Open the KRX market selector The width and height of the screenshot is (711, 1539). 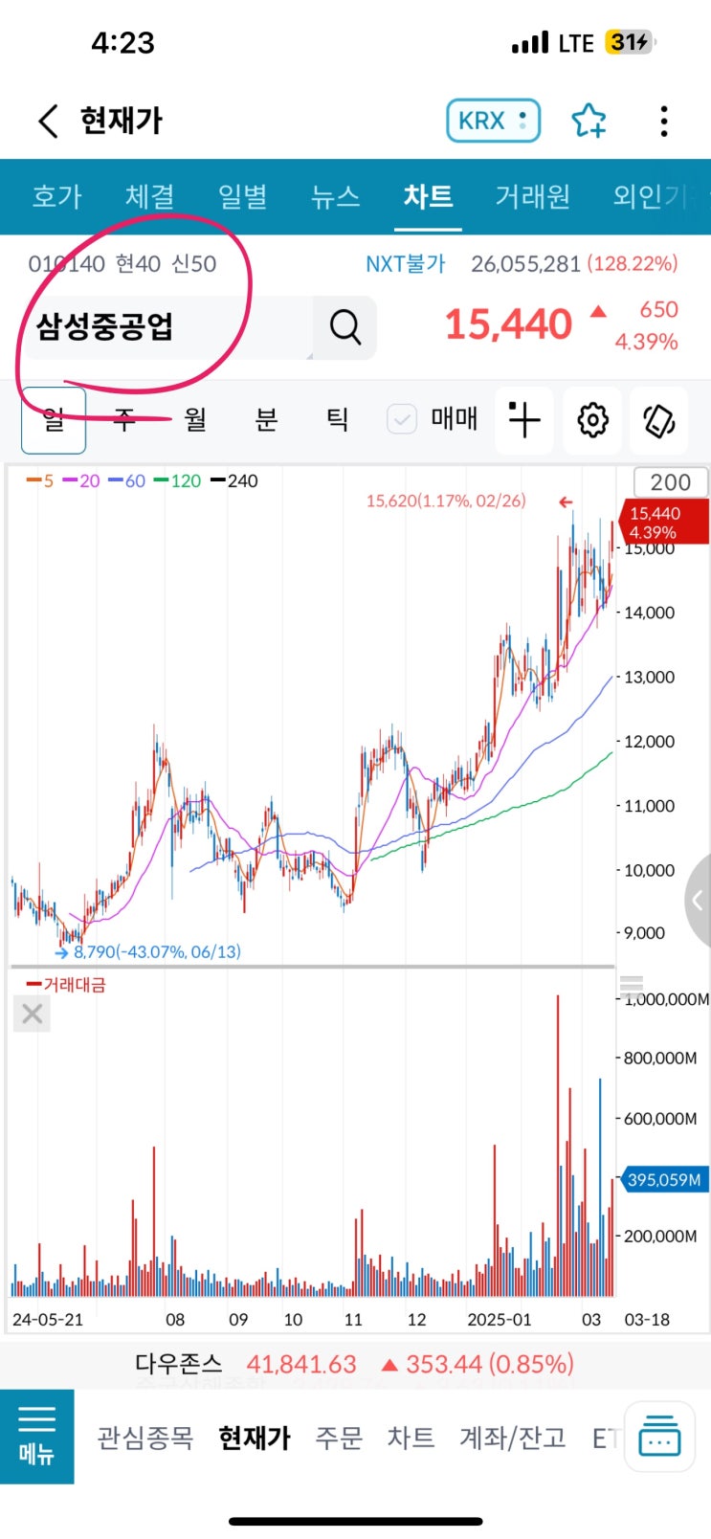(x=493, y=121)
